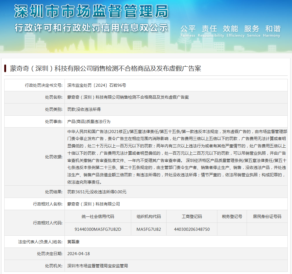
Task: Select the document number 深市监宝处罚〔2024〕石岩96号
Action: click(97, 85)
